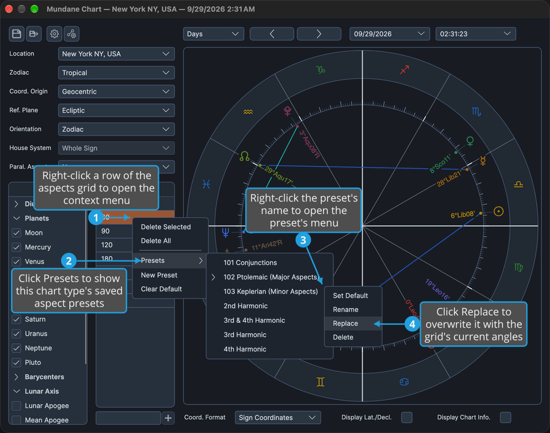
Task: Uncheck the Uranus checkbox
Action: [x=17, y=334]
